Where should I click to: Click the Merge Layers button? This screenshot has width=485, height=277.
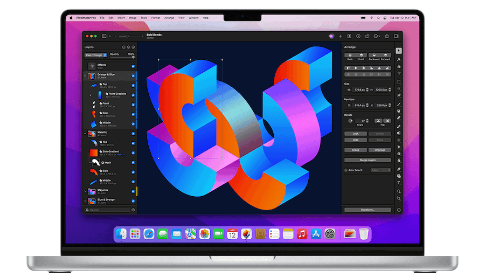pos(368,160)
